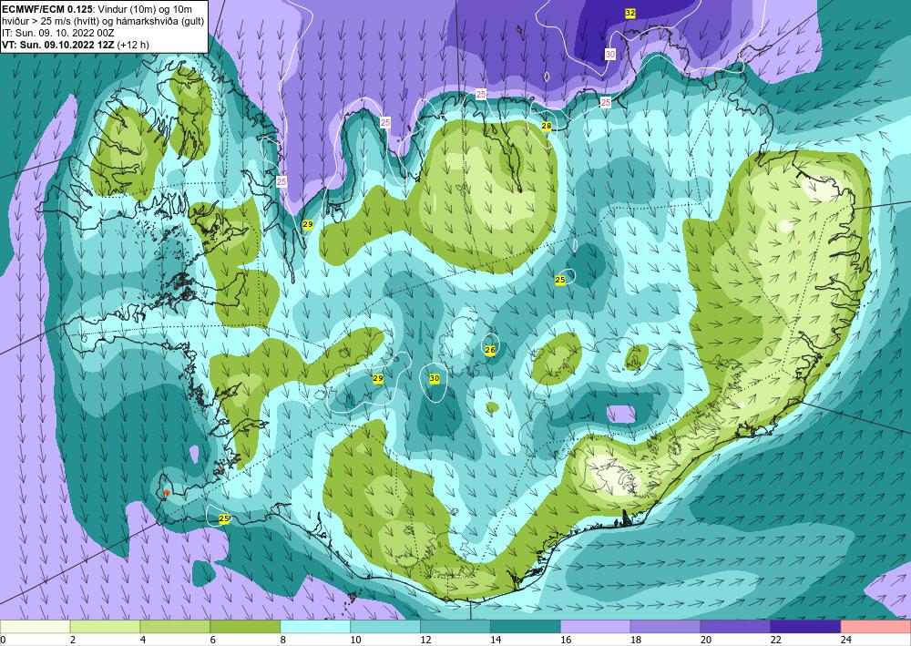The width and height of the screenshot is (911, 646).
Task: Click the line 'VT: Sun. 09.10.2022 12Z (+12 h)'
Action: point(76,44)
